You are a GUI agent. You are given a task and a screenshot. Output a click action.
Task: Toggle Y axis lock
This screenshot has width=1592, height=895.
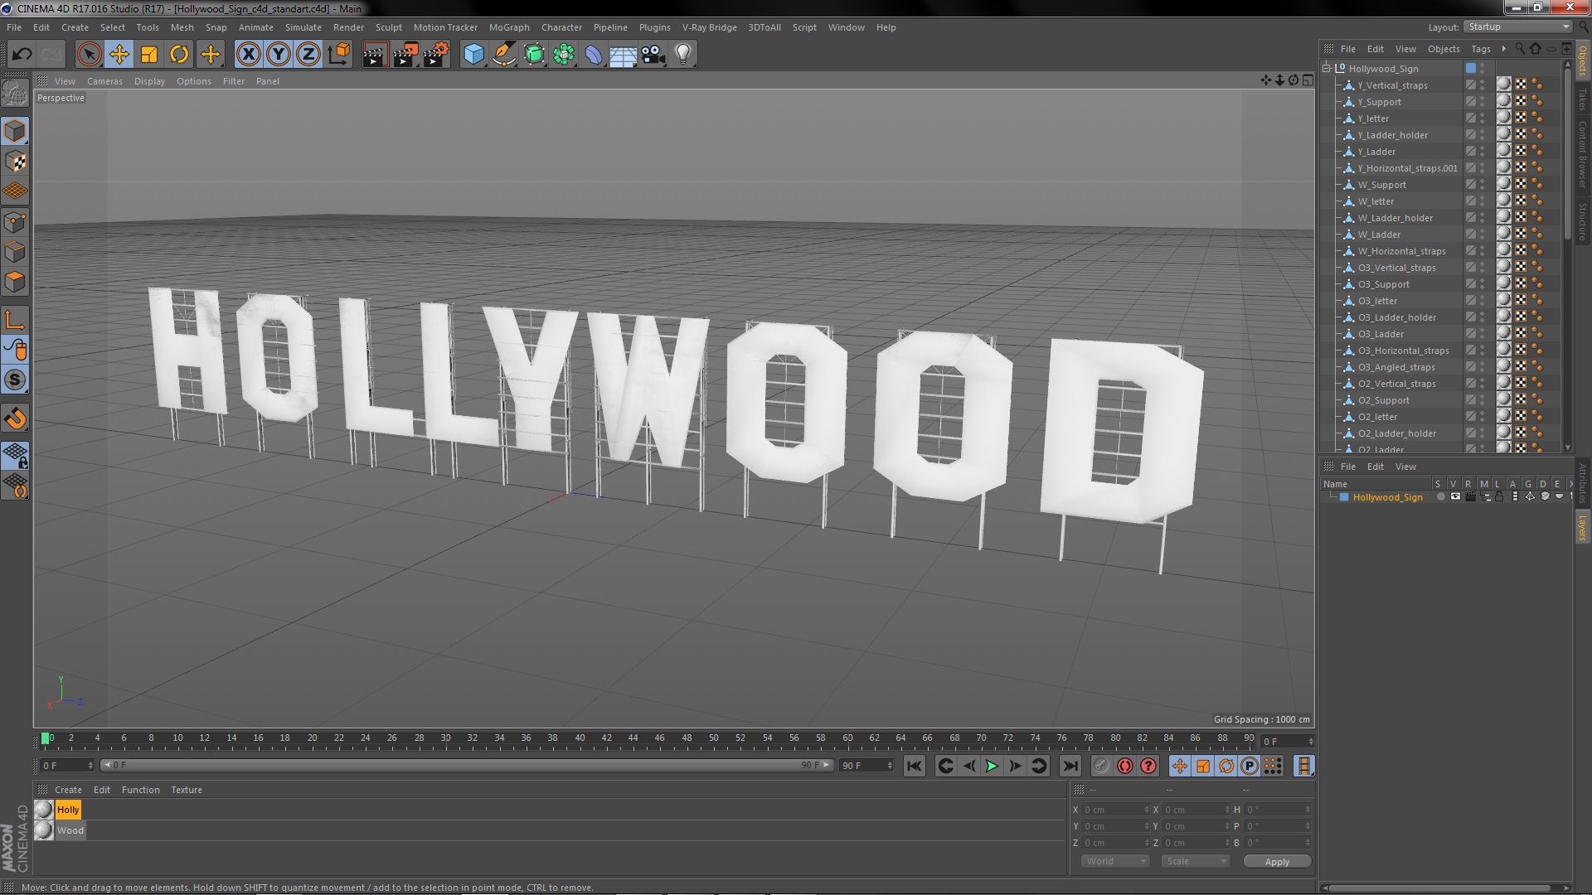279,55
